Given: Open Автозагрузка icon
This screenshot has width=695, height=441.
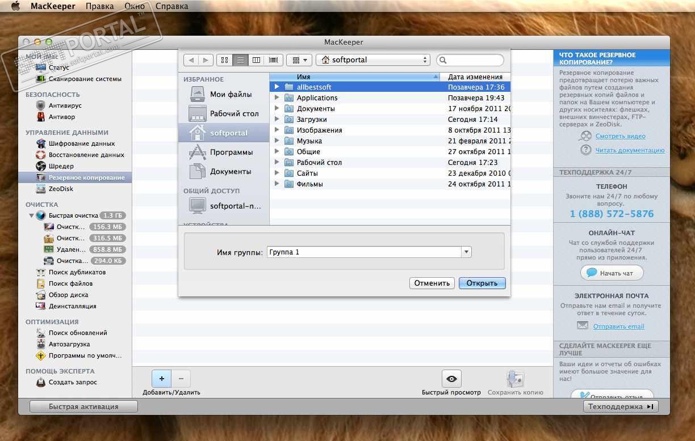Looking at the screenshot, I should (41, 344).
